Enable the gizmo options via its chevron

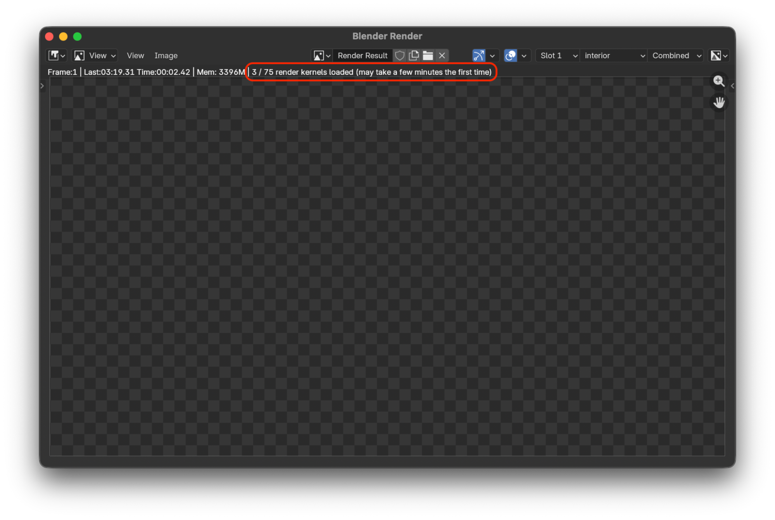pyautogui.click(x=492, y=55)
